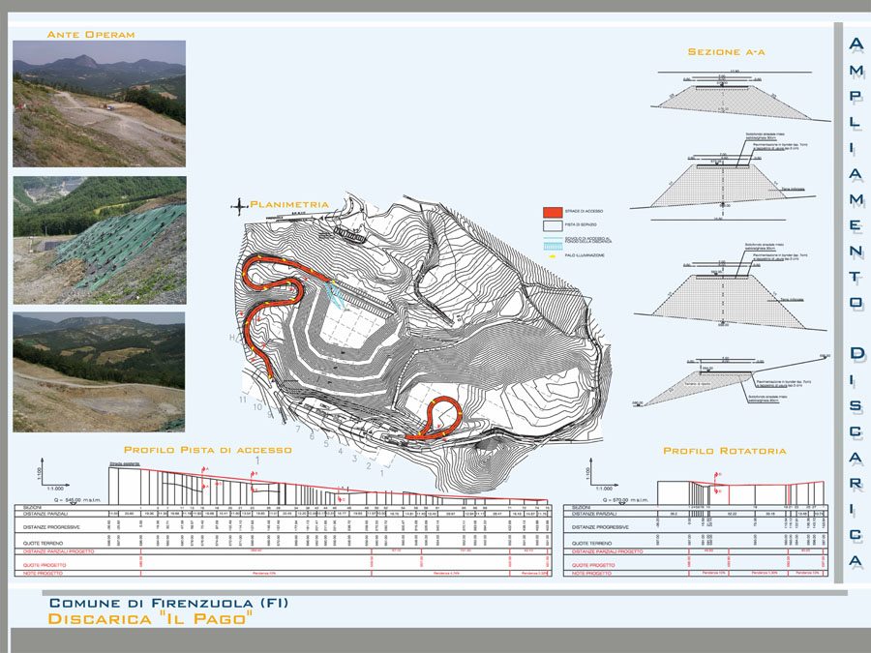Image resolution: width=871 pixels, height=653 pixels.
Task: Open the middle photo with green slope netting
Action: point(99,240)
